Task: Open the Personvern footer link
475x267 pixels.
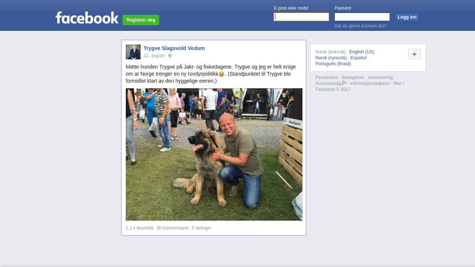Action: pyautogui.click(x=327, y=78)
